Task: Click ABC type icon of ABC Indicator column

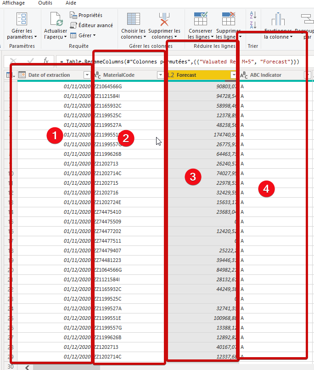Action: [x=244, y=75]
